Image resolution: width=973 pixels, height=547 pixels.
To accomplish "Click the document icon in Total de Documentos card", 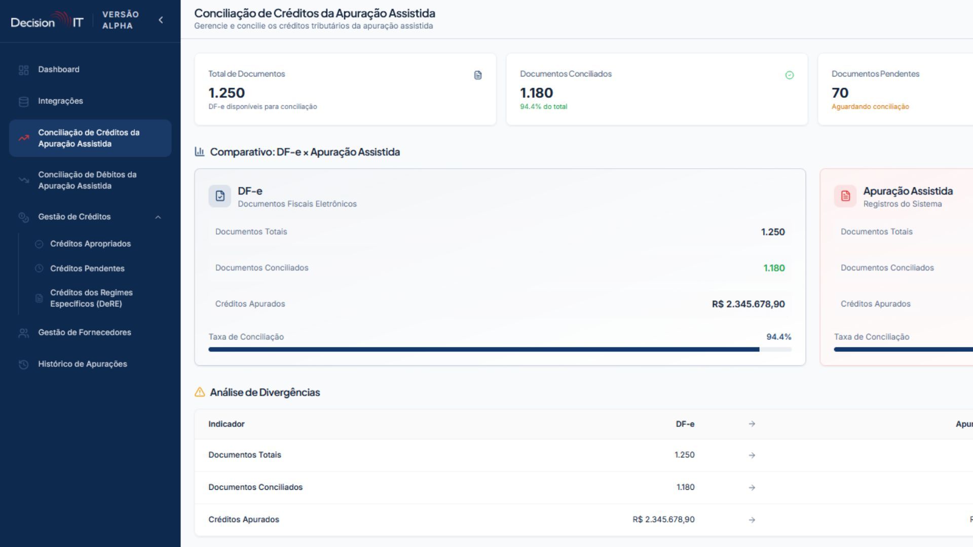I will (477, 75).
